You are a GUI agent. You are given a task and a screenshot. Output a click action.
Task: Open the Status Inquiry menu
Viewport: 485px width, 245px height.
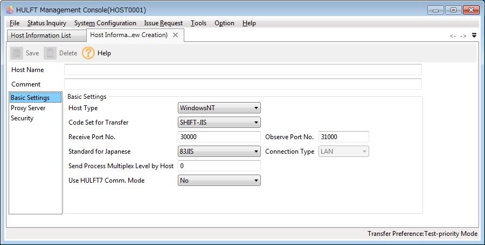[47, 23]
